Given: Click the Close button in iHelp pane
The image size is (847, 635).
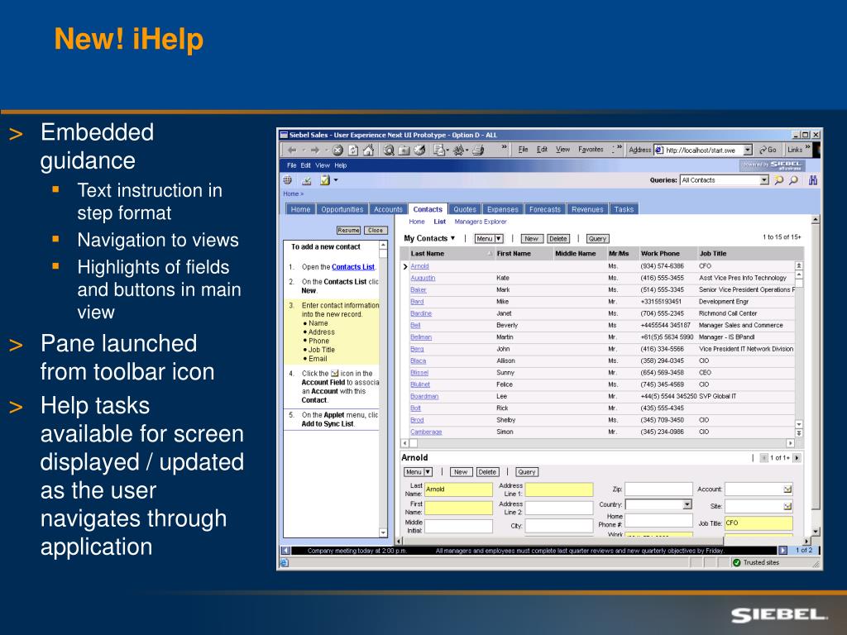Looking at the screenshot, I should tap(376, 230).
